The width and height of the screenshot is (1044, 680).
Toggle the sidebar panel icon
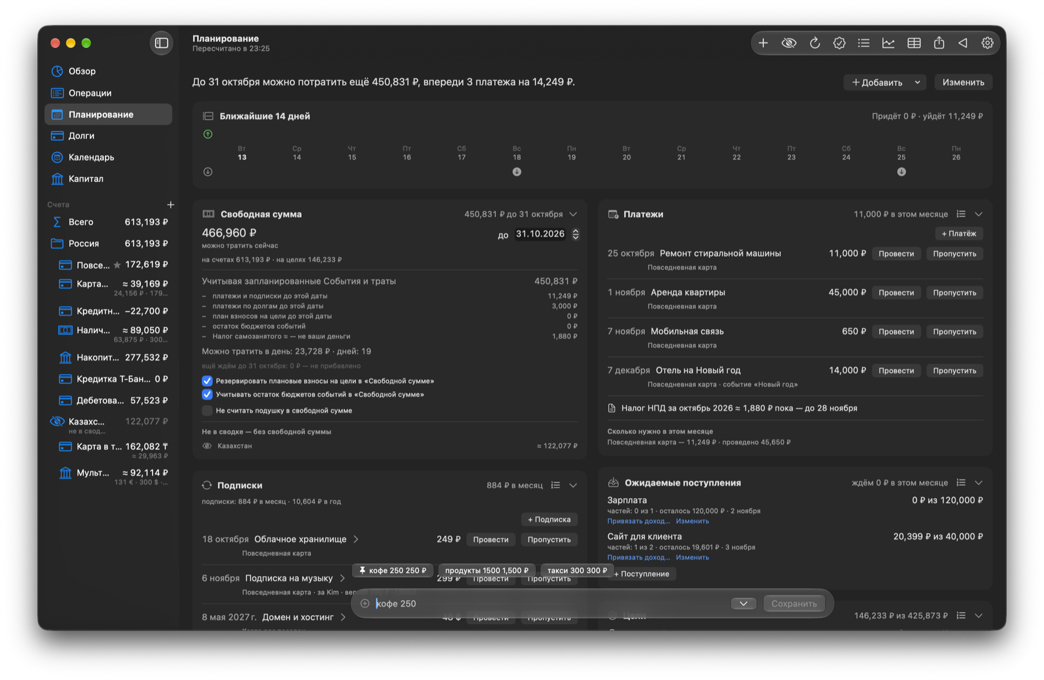[x=161, y=43]
